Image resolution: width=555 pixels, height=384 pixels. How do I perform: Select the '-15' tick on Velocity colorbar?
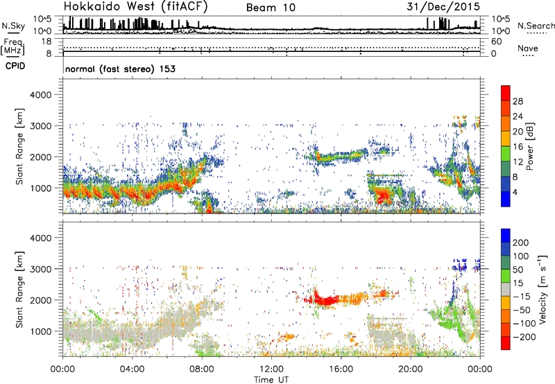point(522,296)
